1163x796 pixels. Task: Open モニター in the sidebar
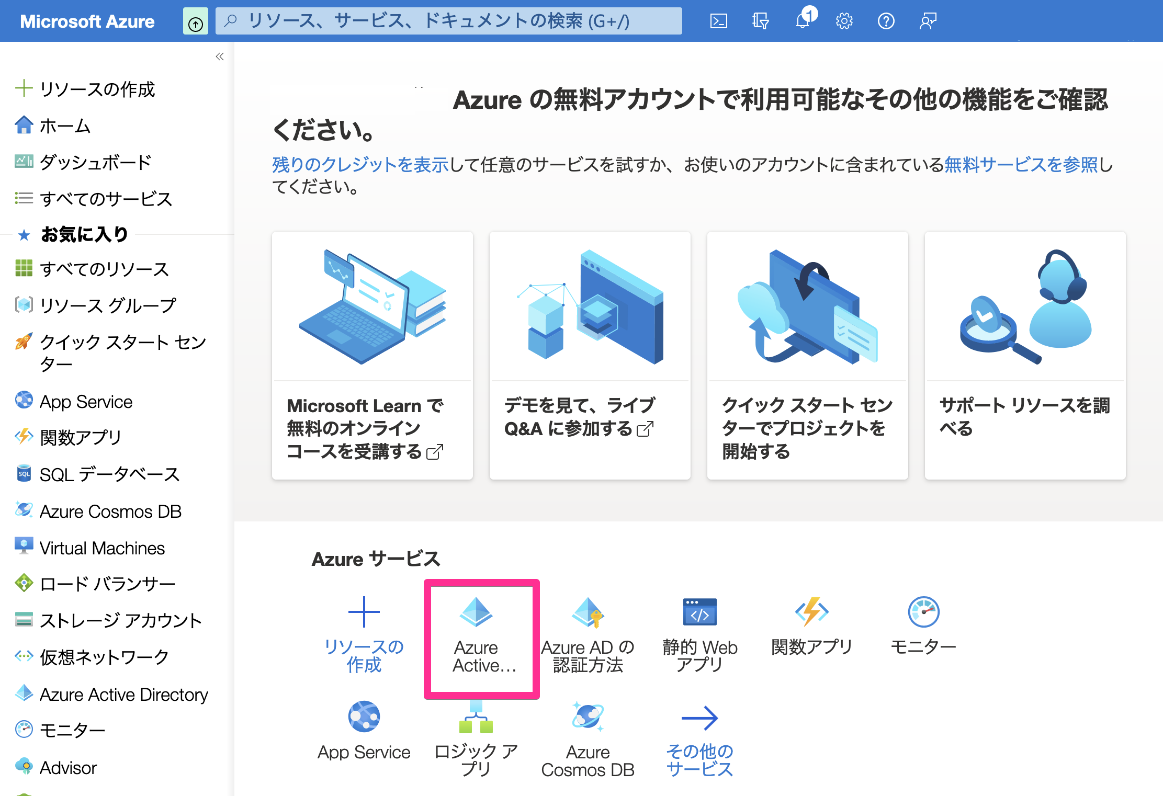(x=60, y=730)
